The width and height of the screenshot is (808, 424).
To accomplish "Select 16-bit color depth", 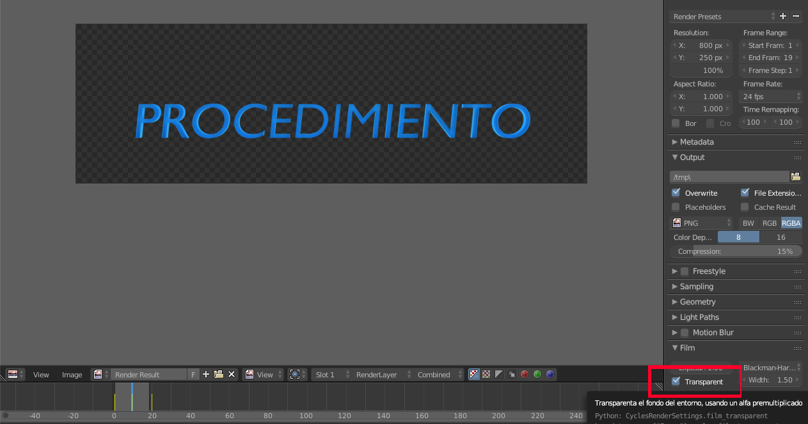I will click(x=780, y=237).
